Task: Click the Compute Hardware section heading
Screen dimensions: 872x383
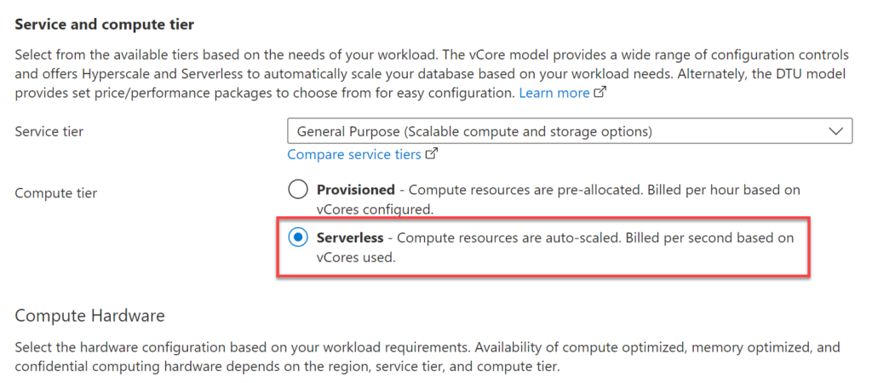Action: pyautogui.click(x=89, y=316)
